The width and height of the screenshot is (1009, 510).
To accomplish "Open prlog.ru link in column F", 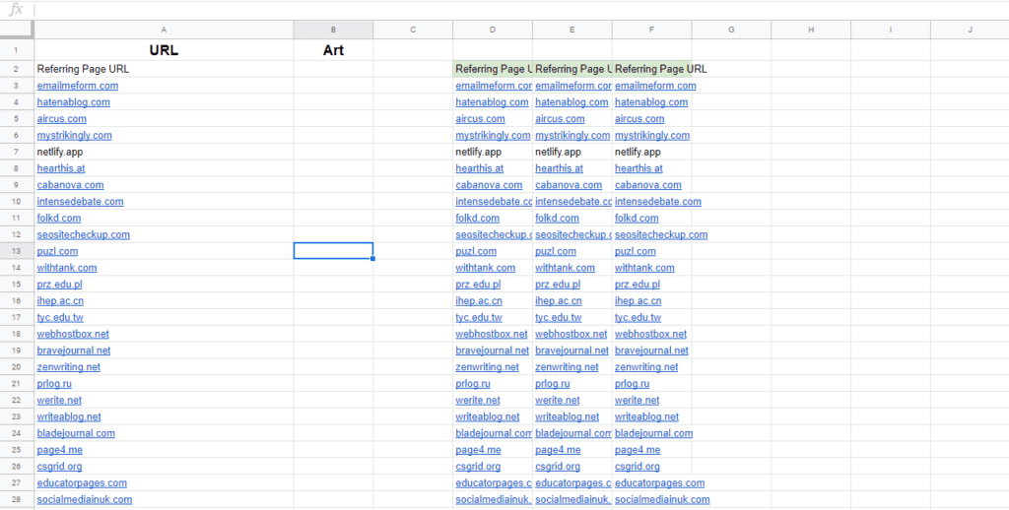I will [633, 384].
